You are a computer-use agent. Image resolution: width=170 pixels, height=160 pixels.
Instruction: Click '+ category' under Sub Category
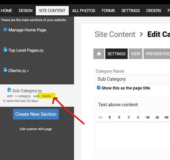pyautogui.click(x=23, y=96)
